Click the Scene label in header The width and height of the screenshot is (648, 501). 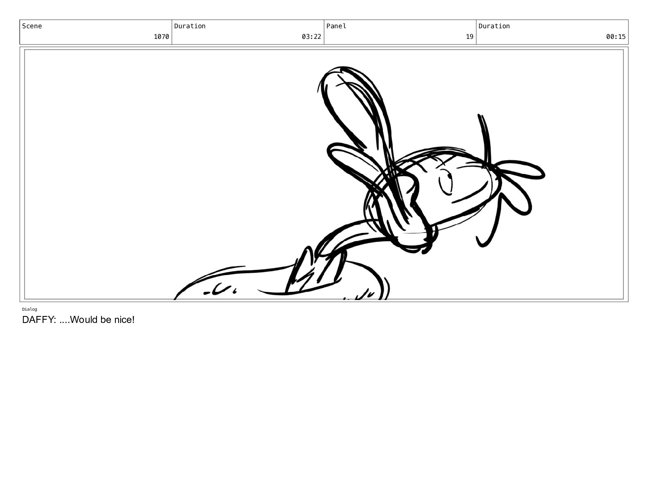coord(32,26)
